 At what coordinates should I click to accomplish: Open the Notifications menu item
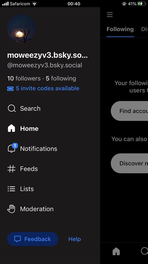click(x=33, y=149)
